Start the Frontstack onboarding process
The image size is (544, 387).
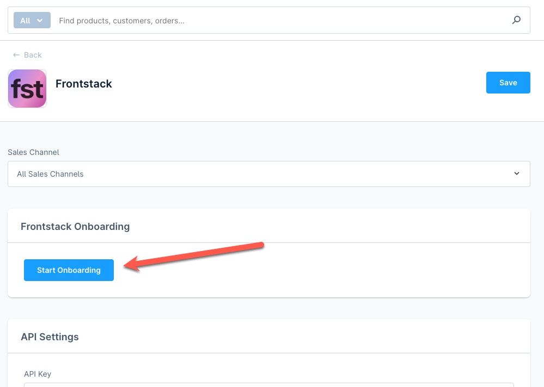pos(69,270)
